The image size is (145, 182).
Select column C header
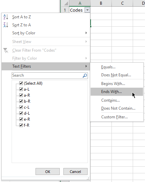122,3
